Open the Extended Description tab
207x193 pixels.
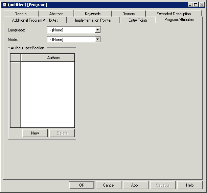coord(174,14)
